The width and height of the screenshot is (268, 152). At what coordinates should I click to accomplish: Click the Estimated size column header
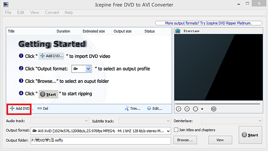[x=96, y=31]
